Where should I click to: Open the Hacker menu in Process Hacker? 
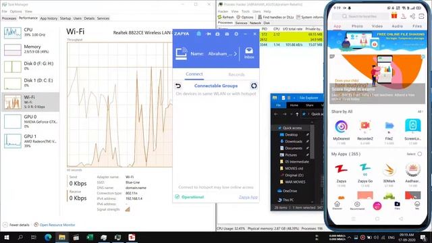223,11
